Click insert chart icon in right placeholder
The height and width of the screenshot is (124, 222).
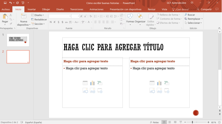(159, 83)
